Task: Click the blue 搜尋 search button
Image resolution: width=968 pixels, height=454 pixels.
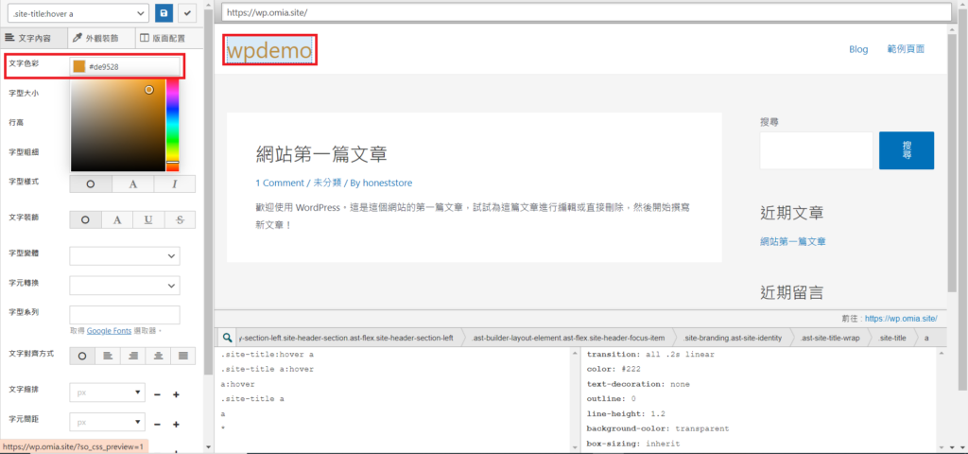Action: pyautogui.click(x=906, y=150)
